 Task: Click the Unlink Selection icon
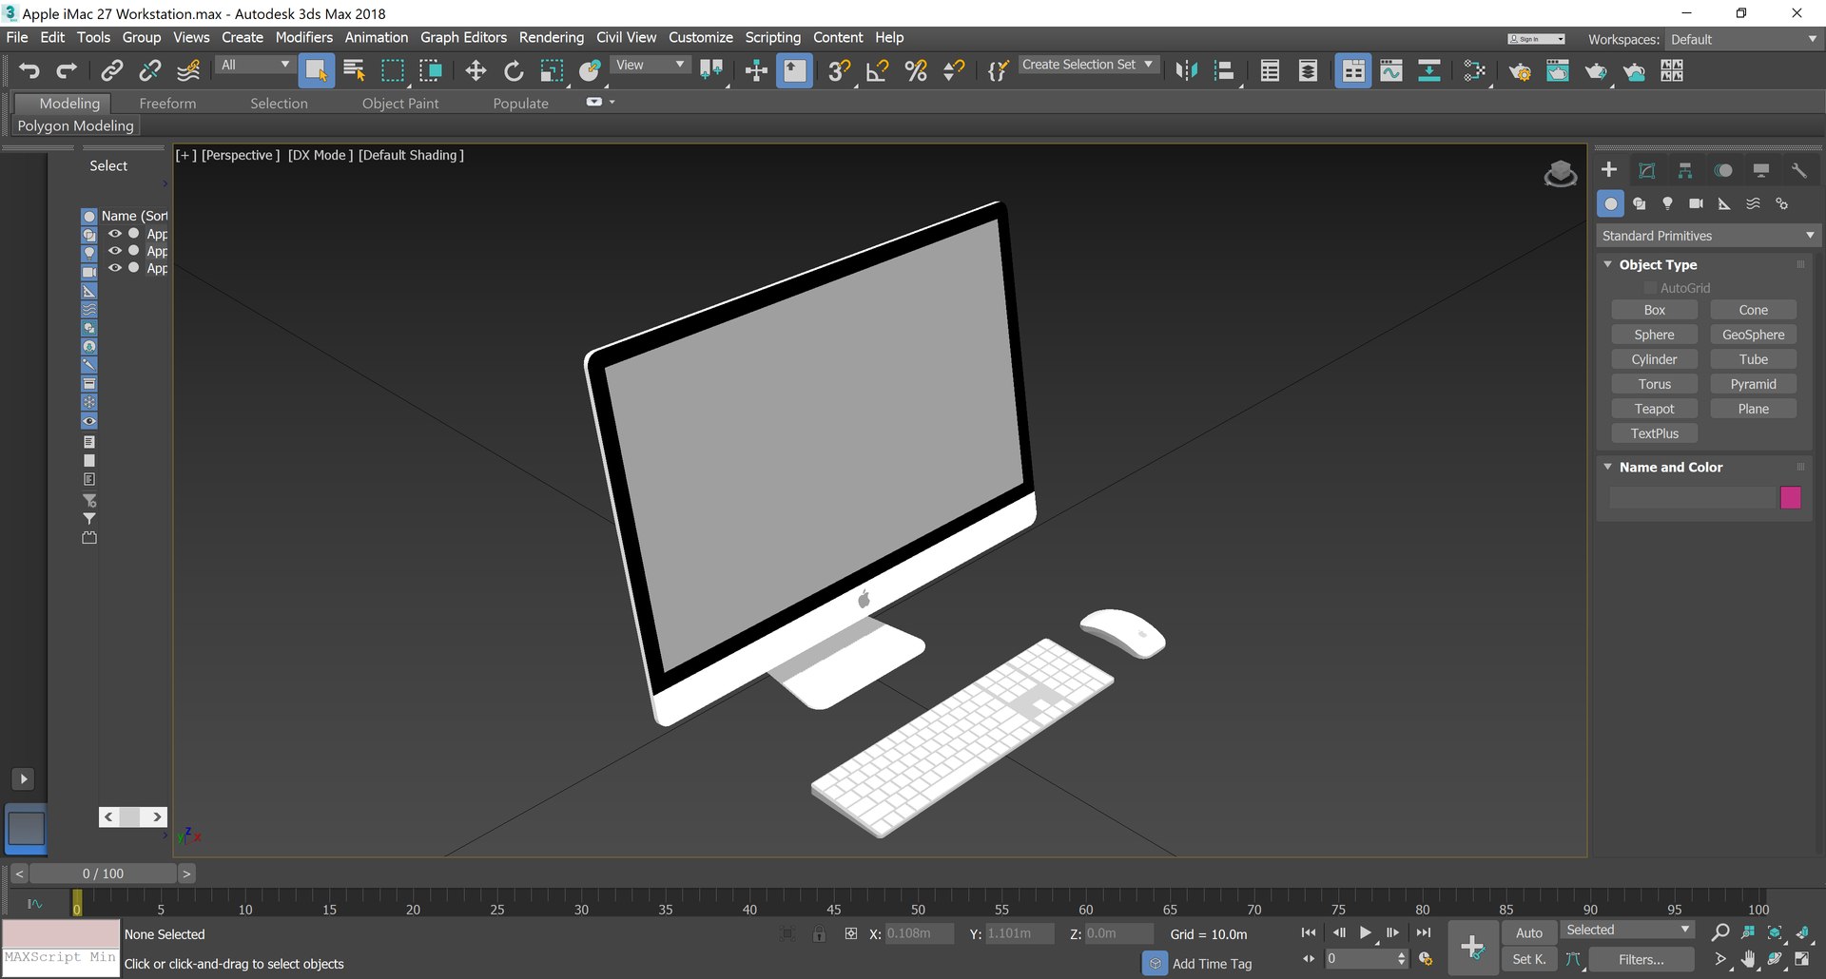(149, 70)
